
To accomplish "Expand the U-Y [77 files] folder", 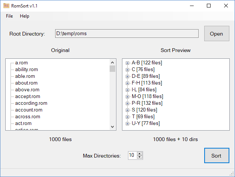I will pos(127,123).
